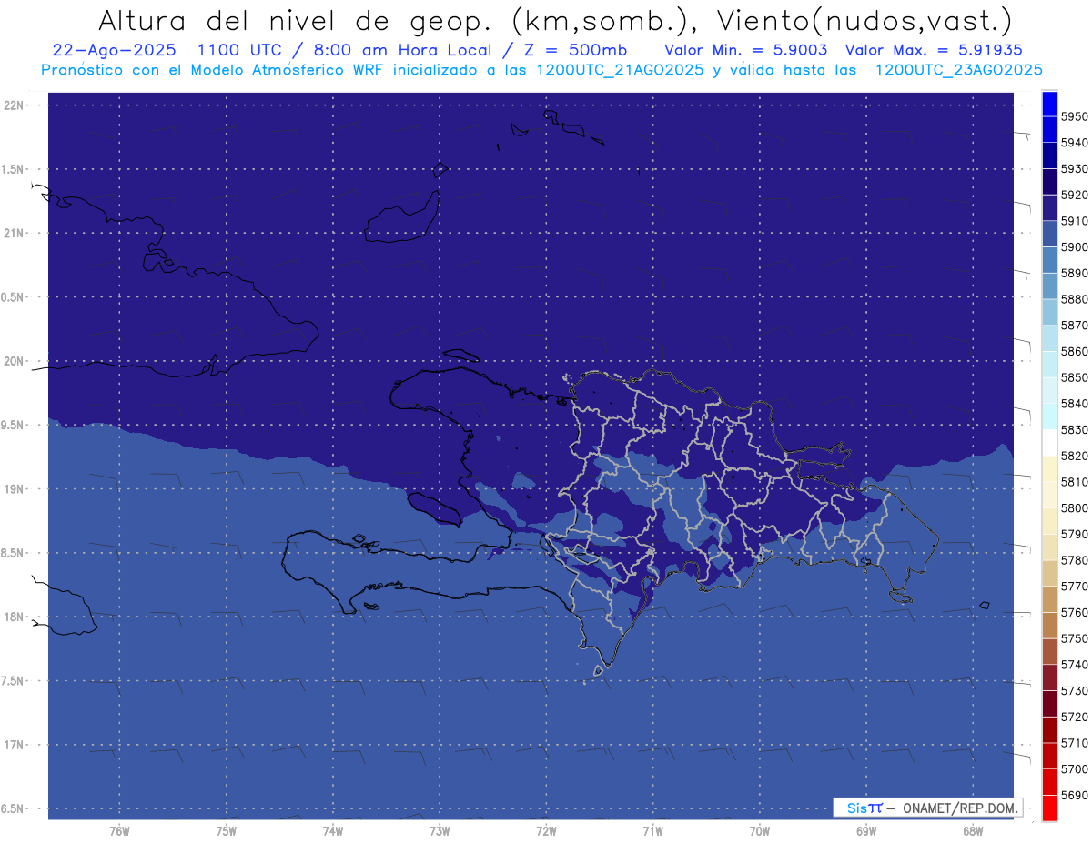Select legend swatch between 5820 and 5830
This screenshot has height=843, width=1092.
coord(1049,443)
